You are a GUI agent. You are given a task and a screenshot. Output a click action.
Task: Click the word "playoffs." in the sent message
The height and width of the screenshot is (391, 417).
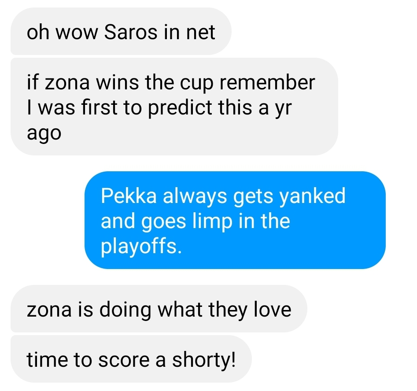tap(141, 247)
